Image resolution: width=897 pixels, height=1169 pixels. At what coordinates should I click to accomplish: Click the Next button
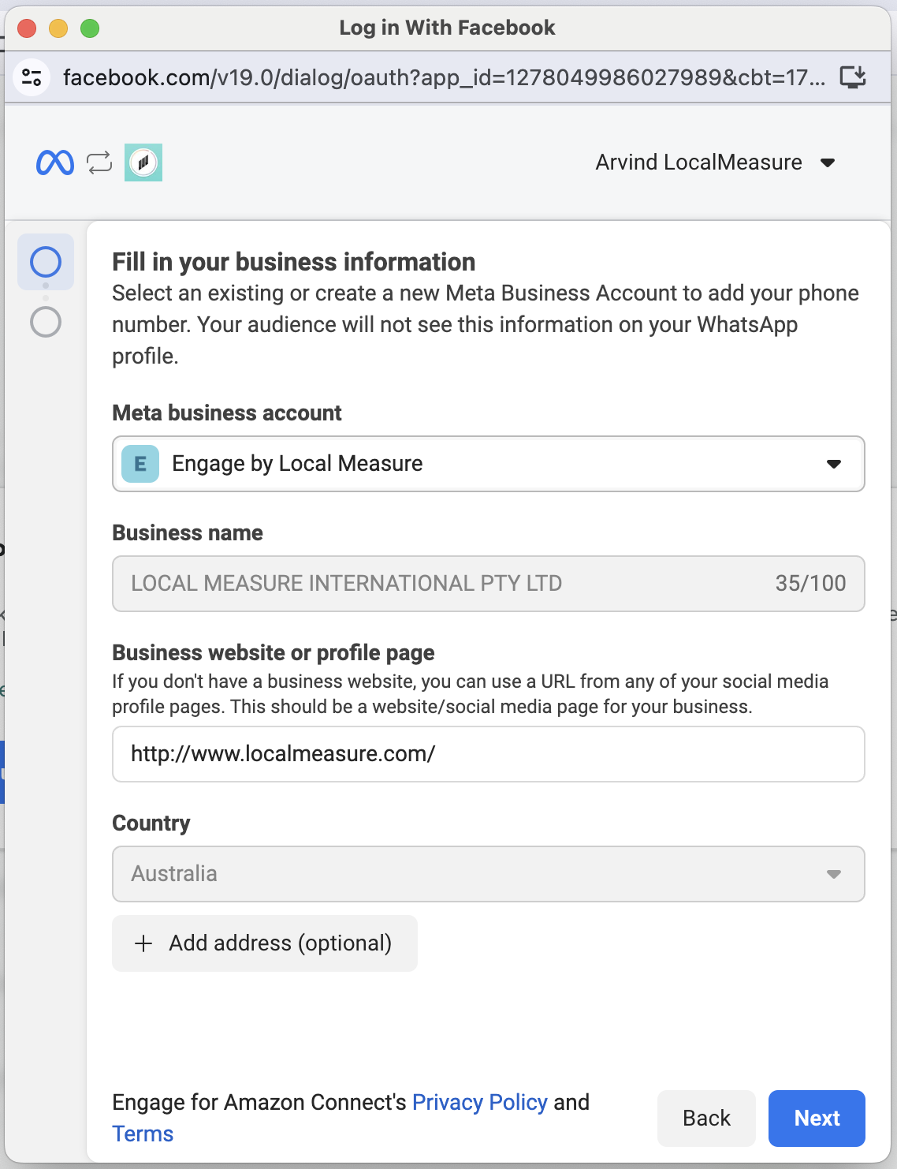tap(817, 1119)
